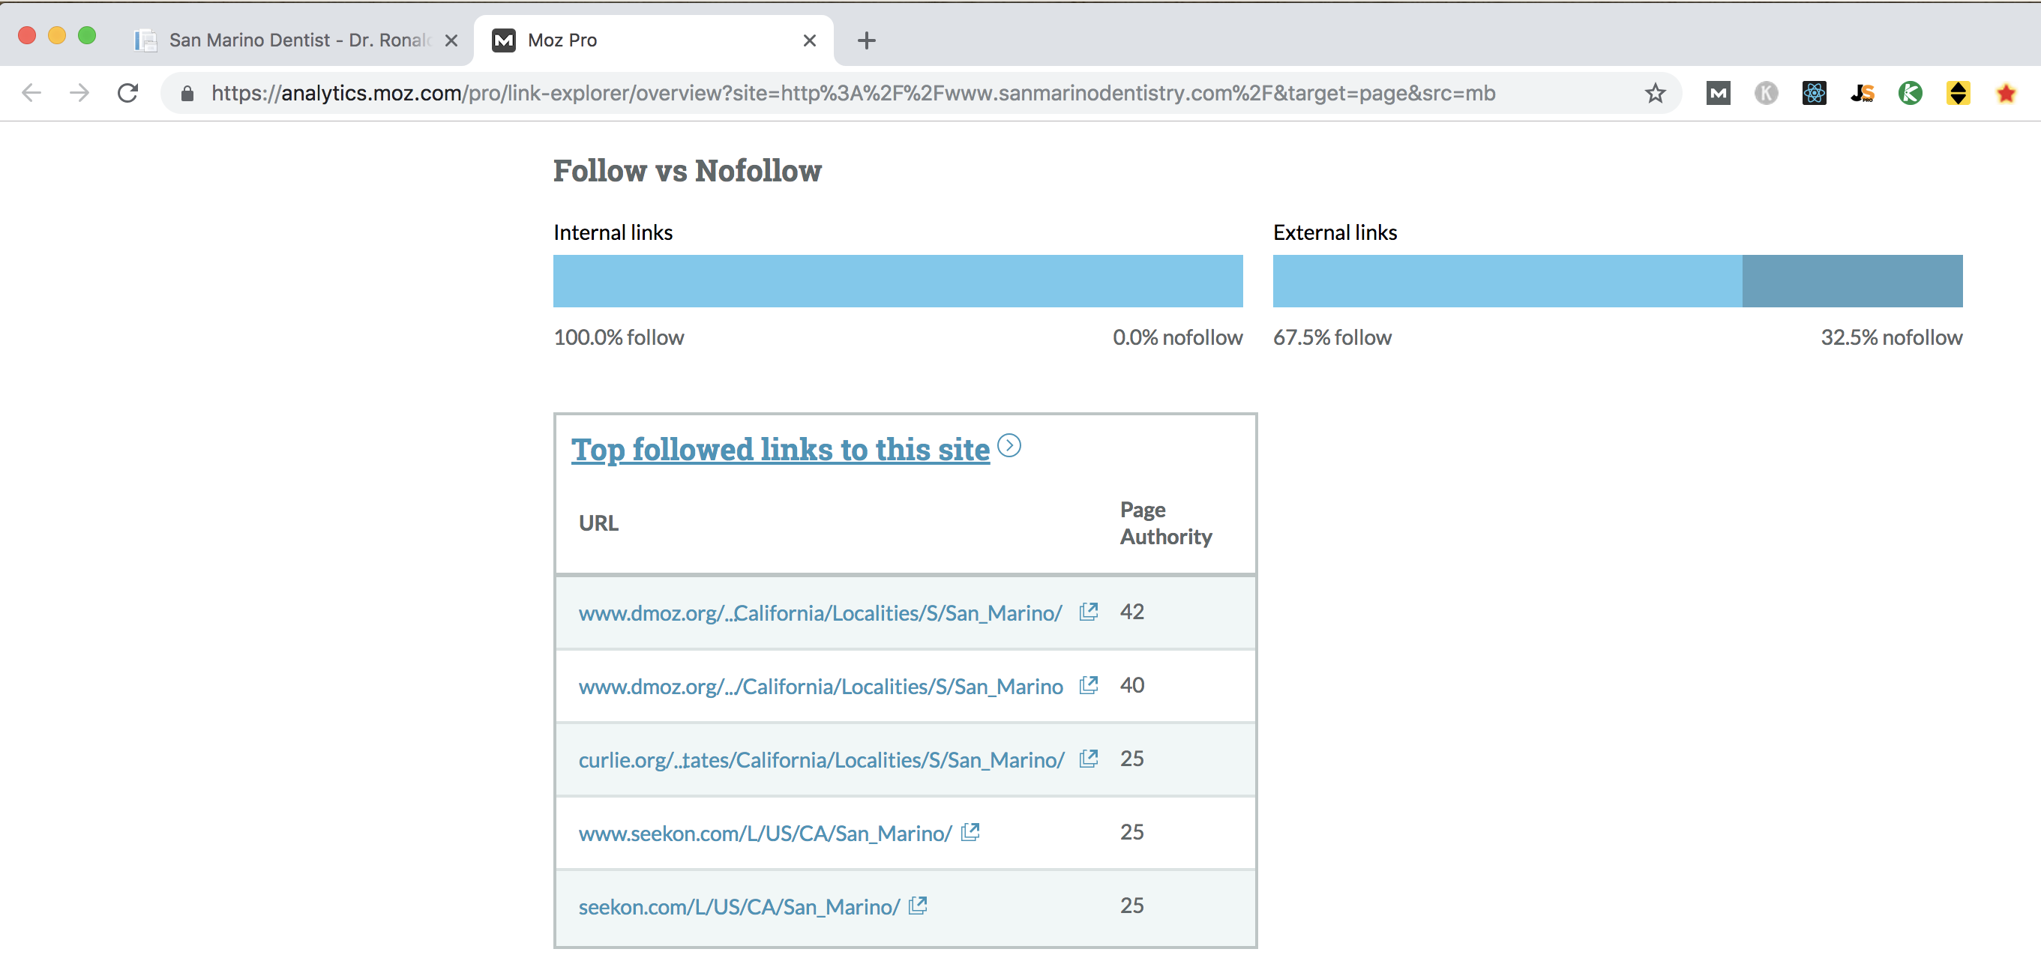
Task: Click the URL column header
Action: (598, 523)
